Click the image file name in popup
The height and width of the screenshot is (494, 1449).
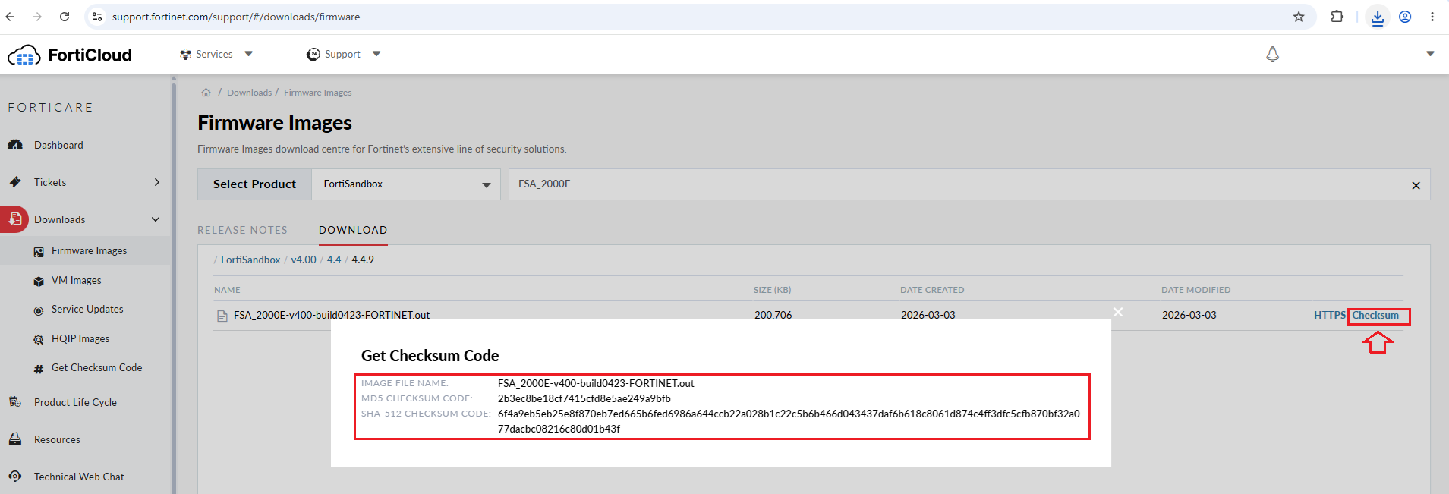pos(596,383)
